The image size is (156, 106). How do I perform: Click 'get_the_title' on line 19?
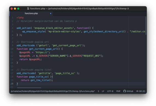[40, 80]
